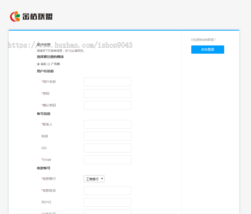Open the 收款银行 dropdown showing 工商银行
This screenshot has height=214, width=251.
[x=94, y=179]
